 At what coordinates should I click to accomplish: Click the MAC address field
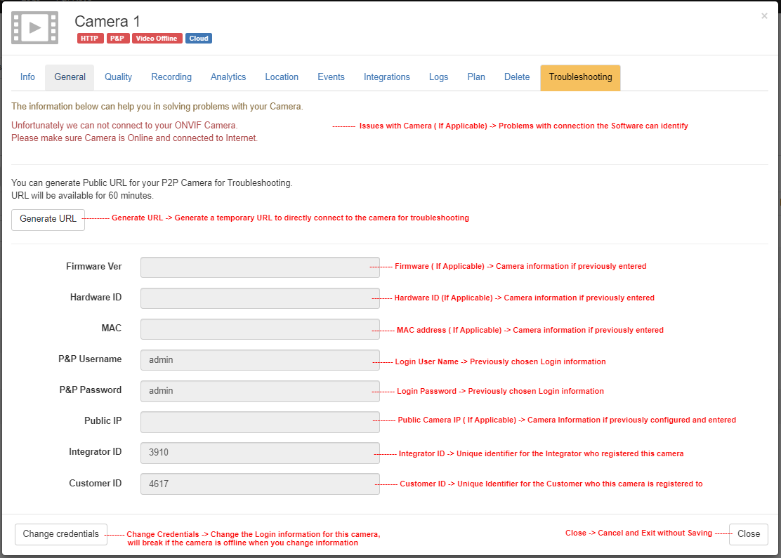[x=260, y=329]
